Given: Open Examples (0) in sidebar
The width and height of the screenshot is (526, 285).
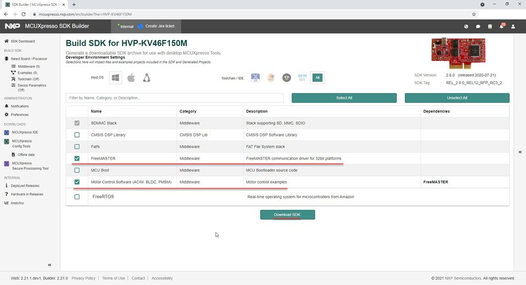Looking at the screenshot, I should click(x=27, y=73).
